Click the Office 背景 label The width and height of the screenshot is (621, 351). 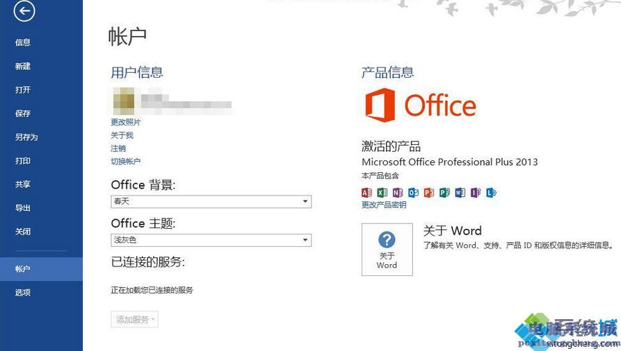(143, 185)
